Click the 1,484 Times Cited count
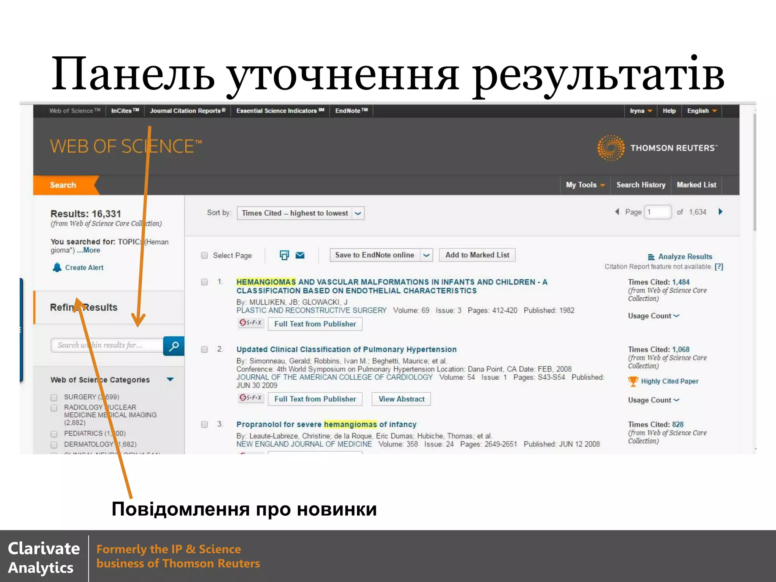776x582 pixels. 681,282
